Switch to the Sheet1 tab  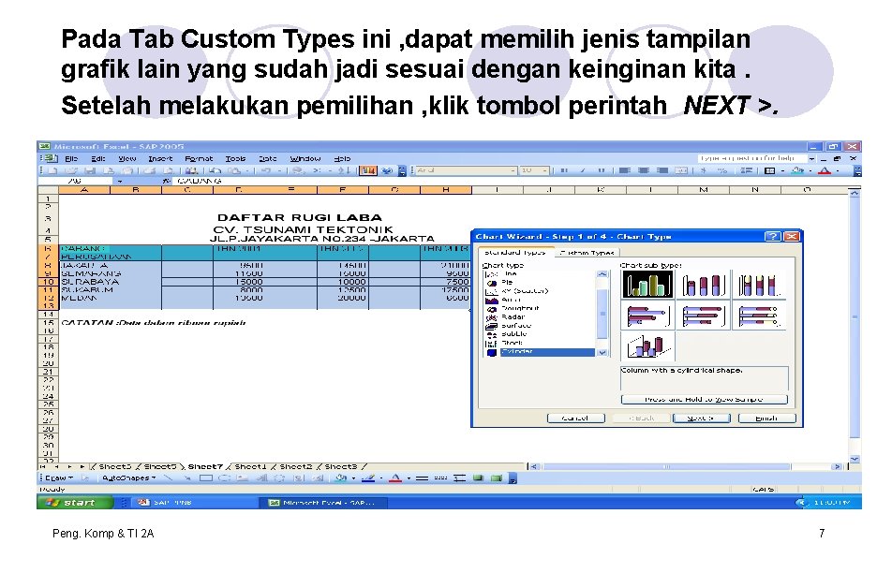pyautogui.click(x=250, y=466)
